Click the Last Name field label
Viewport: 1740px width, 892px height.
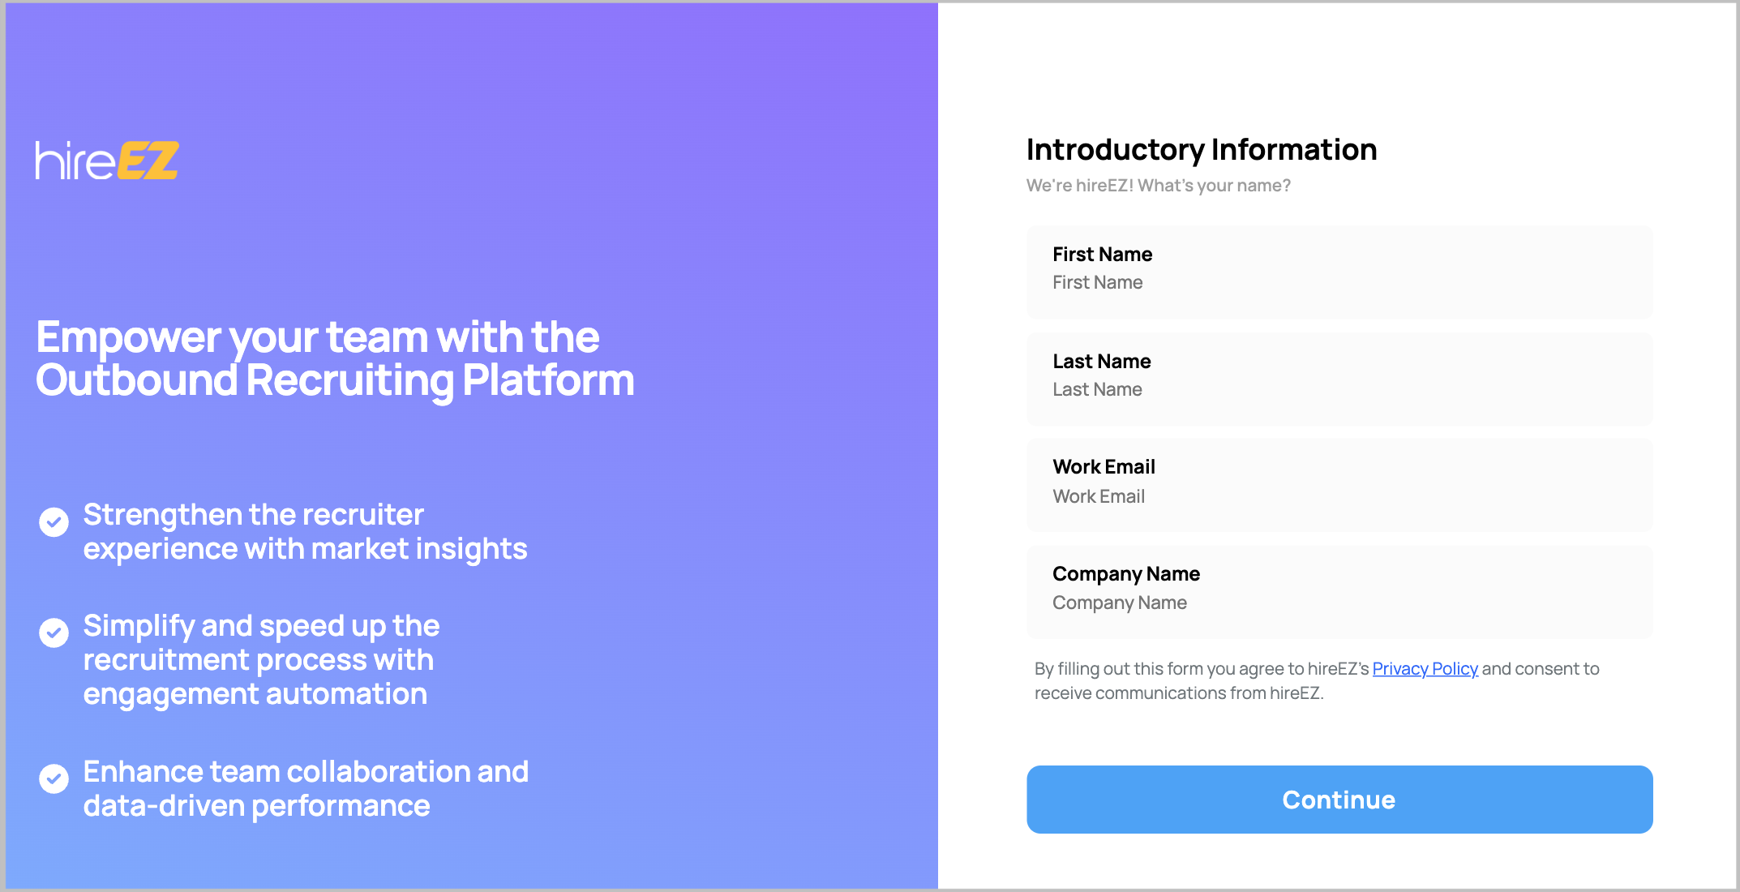click(x=1102, y=361)
